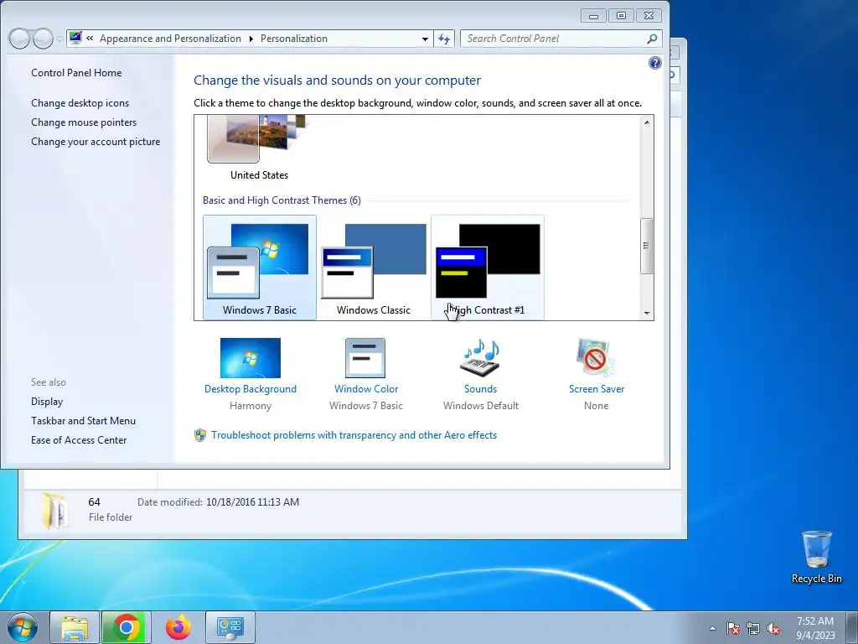This screenshot has height=644, width=858.
Task: Open the recent pages dropdown arrow
Action: tap(59, 39)
